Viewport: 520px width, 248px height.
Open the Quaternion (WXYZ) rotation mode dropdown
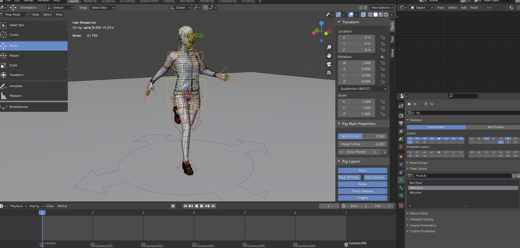click(x=363, y=89)
